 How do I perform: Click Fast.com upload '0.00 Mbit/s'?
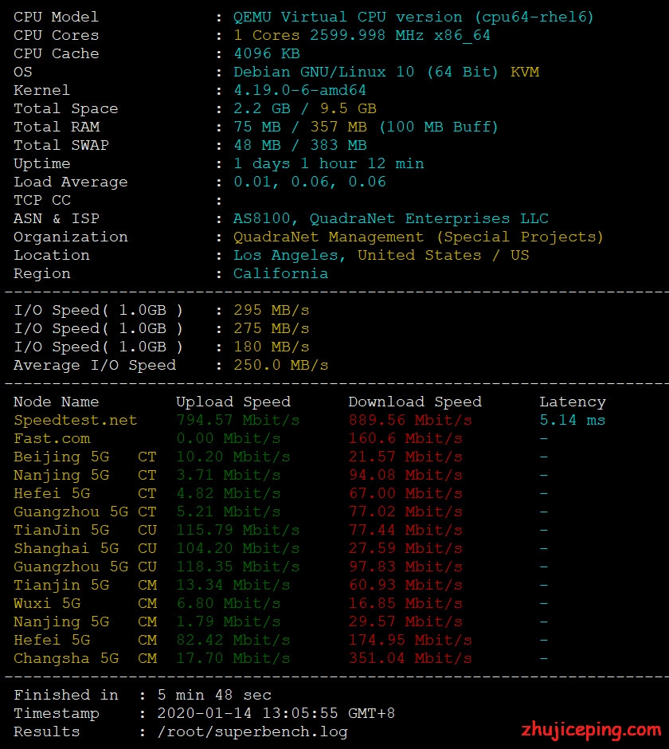[229, 438]
